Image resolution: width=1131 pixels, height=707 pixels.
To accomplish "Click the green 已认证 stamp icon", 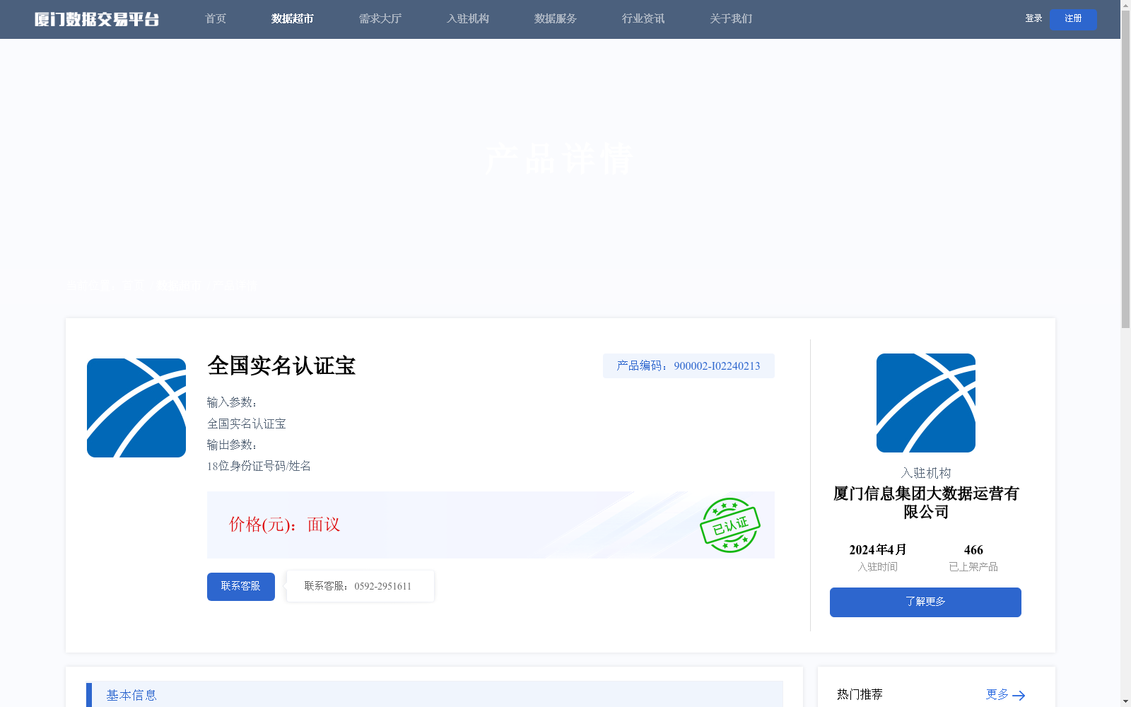I will coord(730,525).
